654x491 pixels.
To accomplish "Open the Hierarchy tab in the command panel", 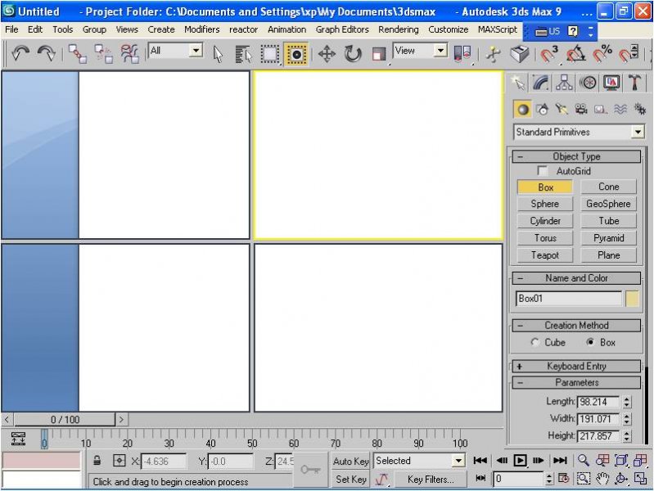I will click(x=564, y=83).
